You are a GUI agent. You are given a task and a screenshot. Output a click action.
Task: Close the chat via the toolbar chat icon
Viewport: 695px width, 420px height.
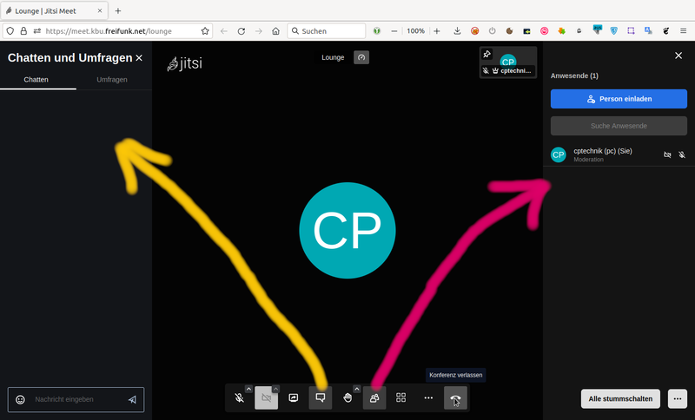(321, 398)
